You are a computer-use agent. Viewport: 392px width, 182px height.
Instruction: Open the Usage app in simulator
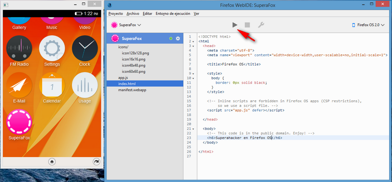pos(85,85)
